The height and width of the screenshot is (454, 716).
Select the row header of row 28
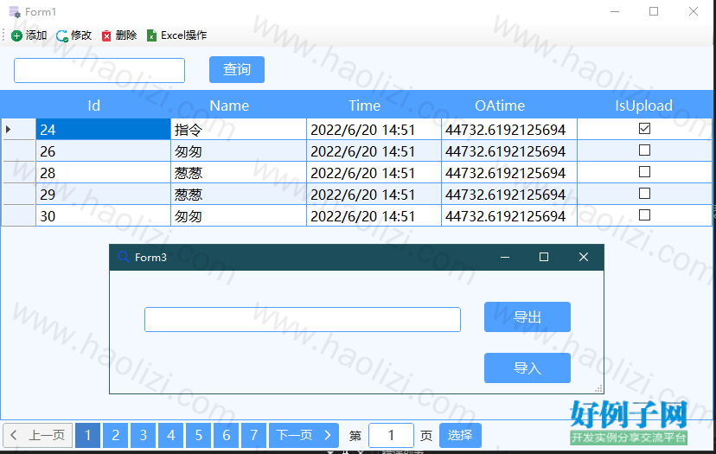pos(19,173)
